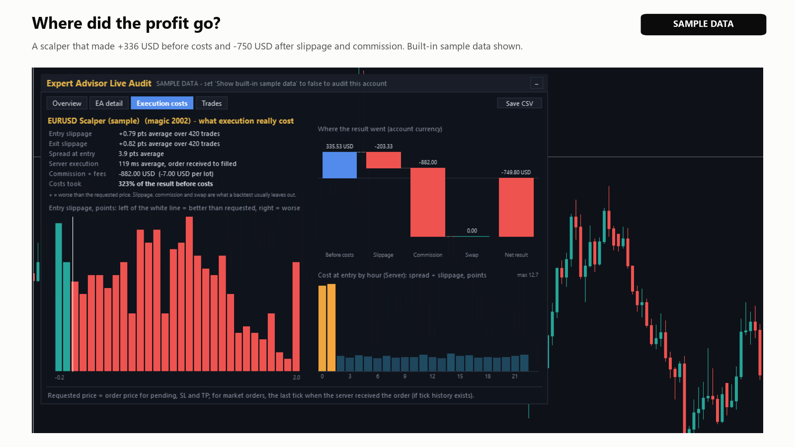Open the Trades tab
Image resolution: width=795 pixels, height=447 pixels.
(x=212, y=103)
